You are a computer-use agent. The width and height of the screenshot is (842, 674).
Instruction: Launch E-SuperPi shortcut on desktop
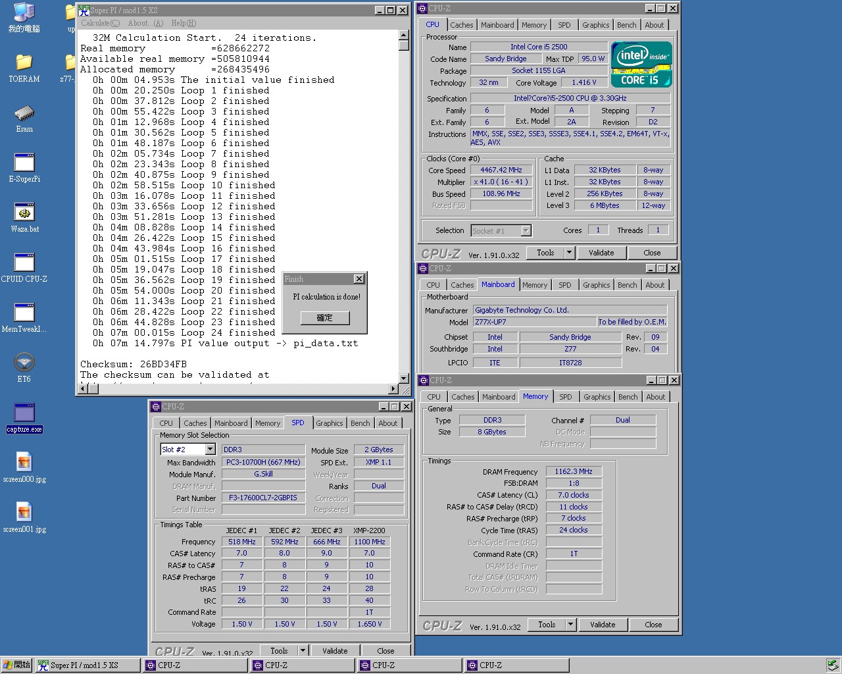tap(24, 168)
